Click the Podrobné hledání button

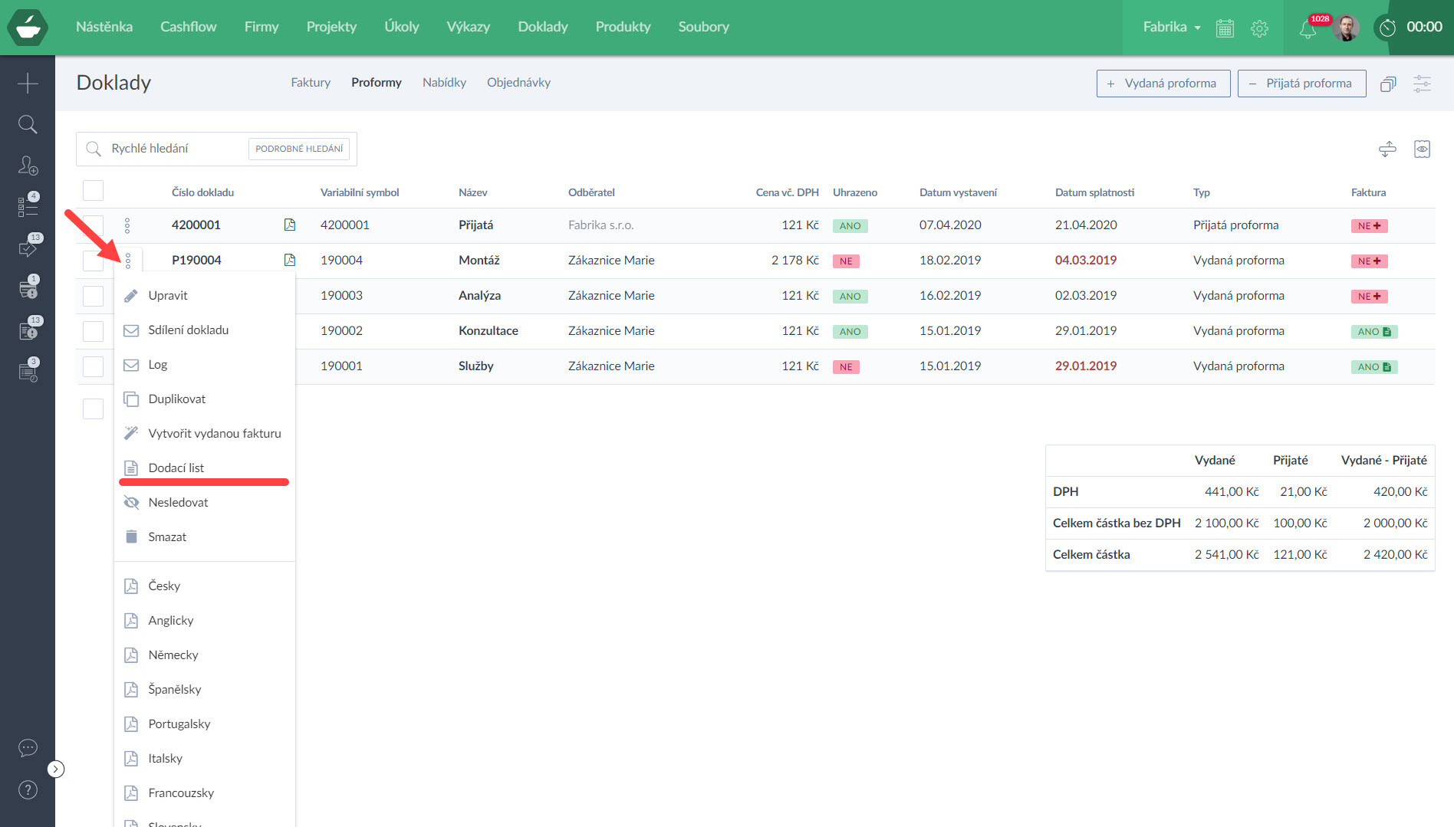click(298, 149)
